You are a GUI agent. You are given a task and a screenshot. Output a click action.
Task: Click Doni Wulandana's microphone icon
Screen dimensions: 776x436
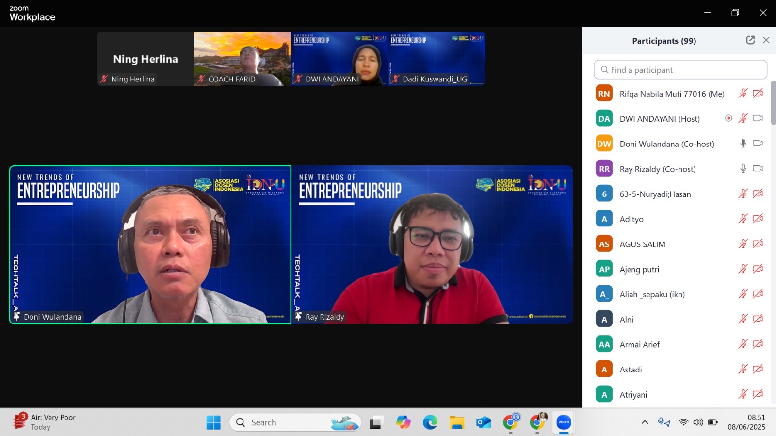(x=743, y=144)
